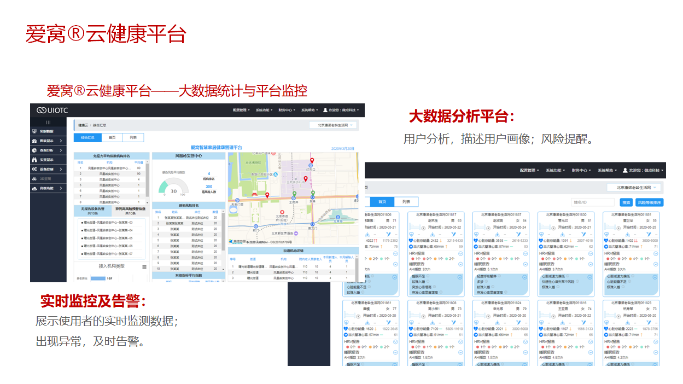Click the 查询分析 pie-chart icon

[34, 150]
